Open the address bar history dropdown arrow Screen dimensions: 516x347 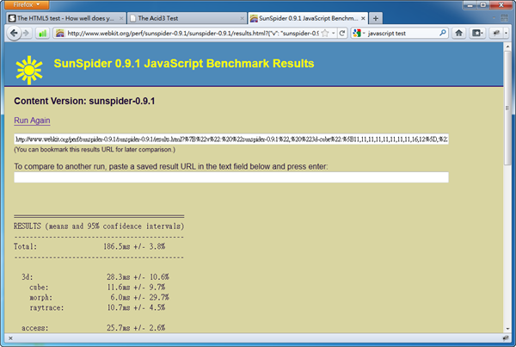[x=333, y=34]
